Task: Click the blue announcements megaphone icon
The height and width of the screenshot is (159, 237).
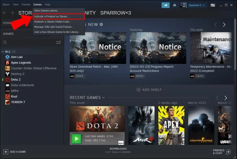Action: tap(166, 5)
